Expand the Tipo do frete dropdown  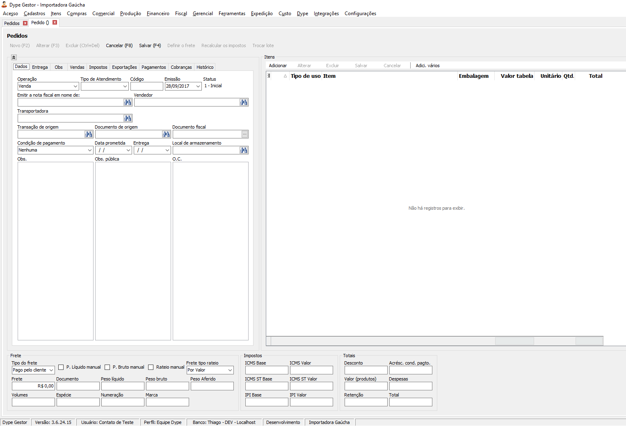point(51,370)
